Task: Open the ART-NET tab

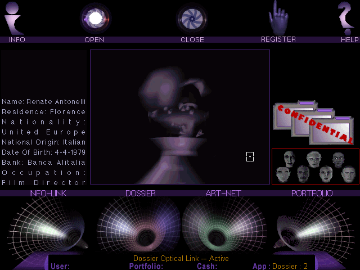Action: point(223,193)
